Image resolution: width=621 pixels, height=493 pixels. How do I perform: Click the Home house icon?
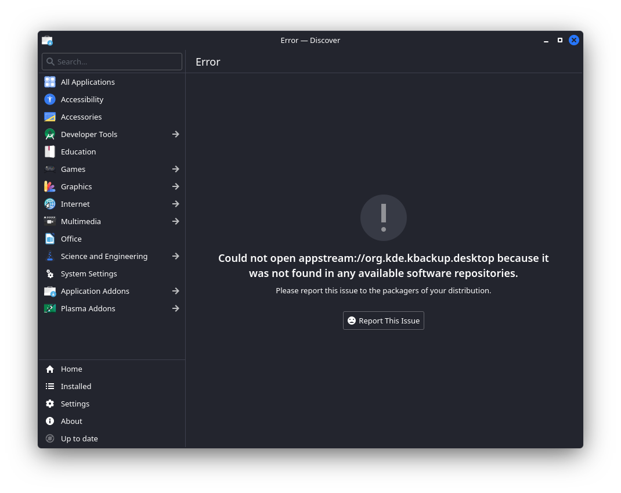coord(50,369)
